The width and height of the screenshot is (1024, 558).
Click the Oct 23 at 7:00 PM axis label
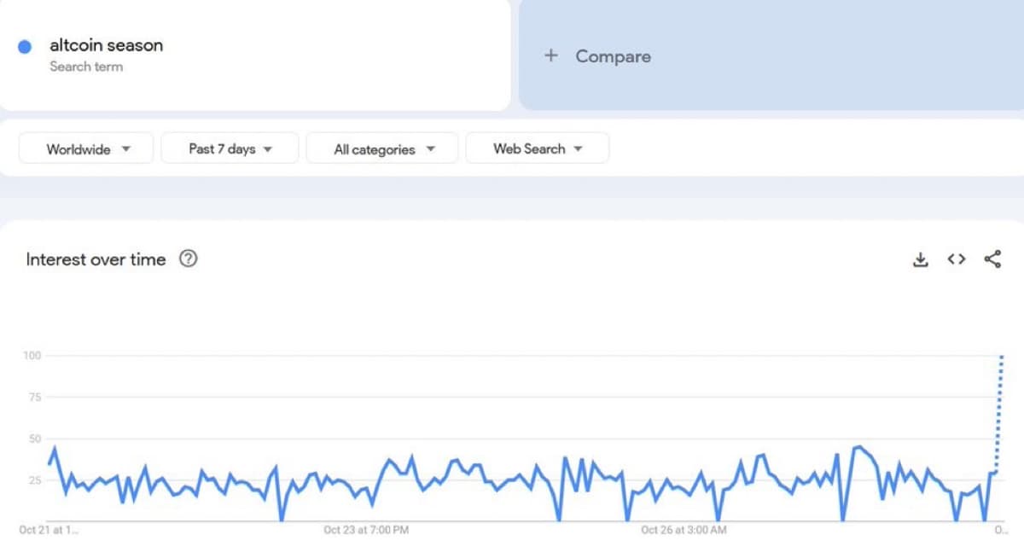click(x=365, y=530)
